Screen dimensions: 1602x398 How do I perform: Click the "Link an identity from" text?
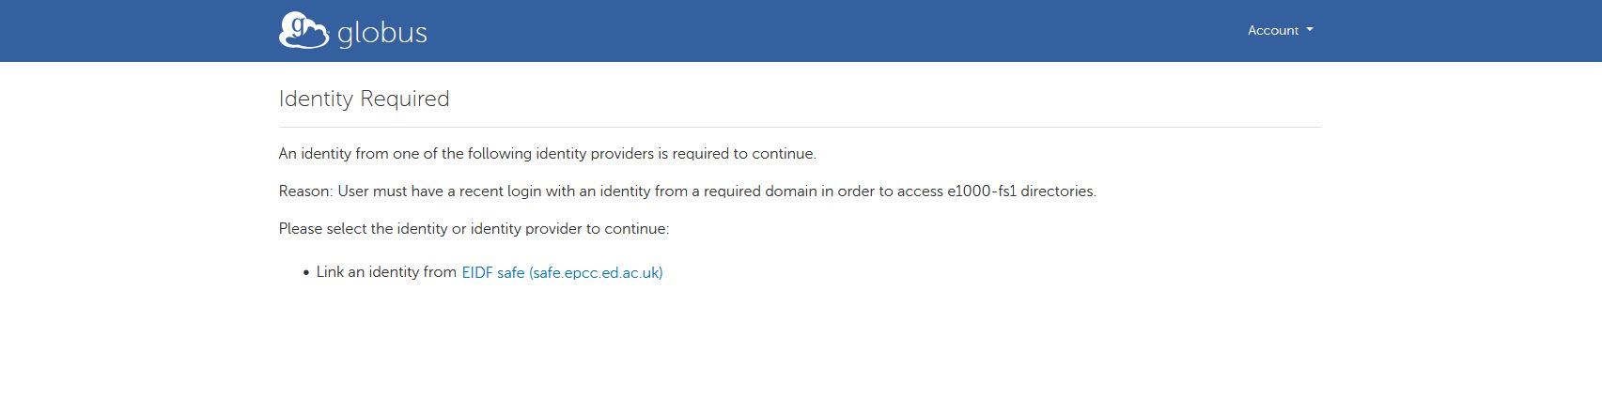(x=386, y=272)
